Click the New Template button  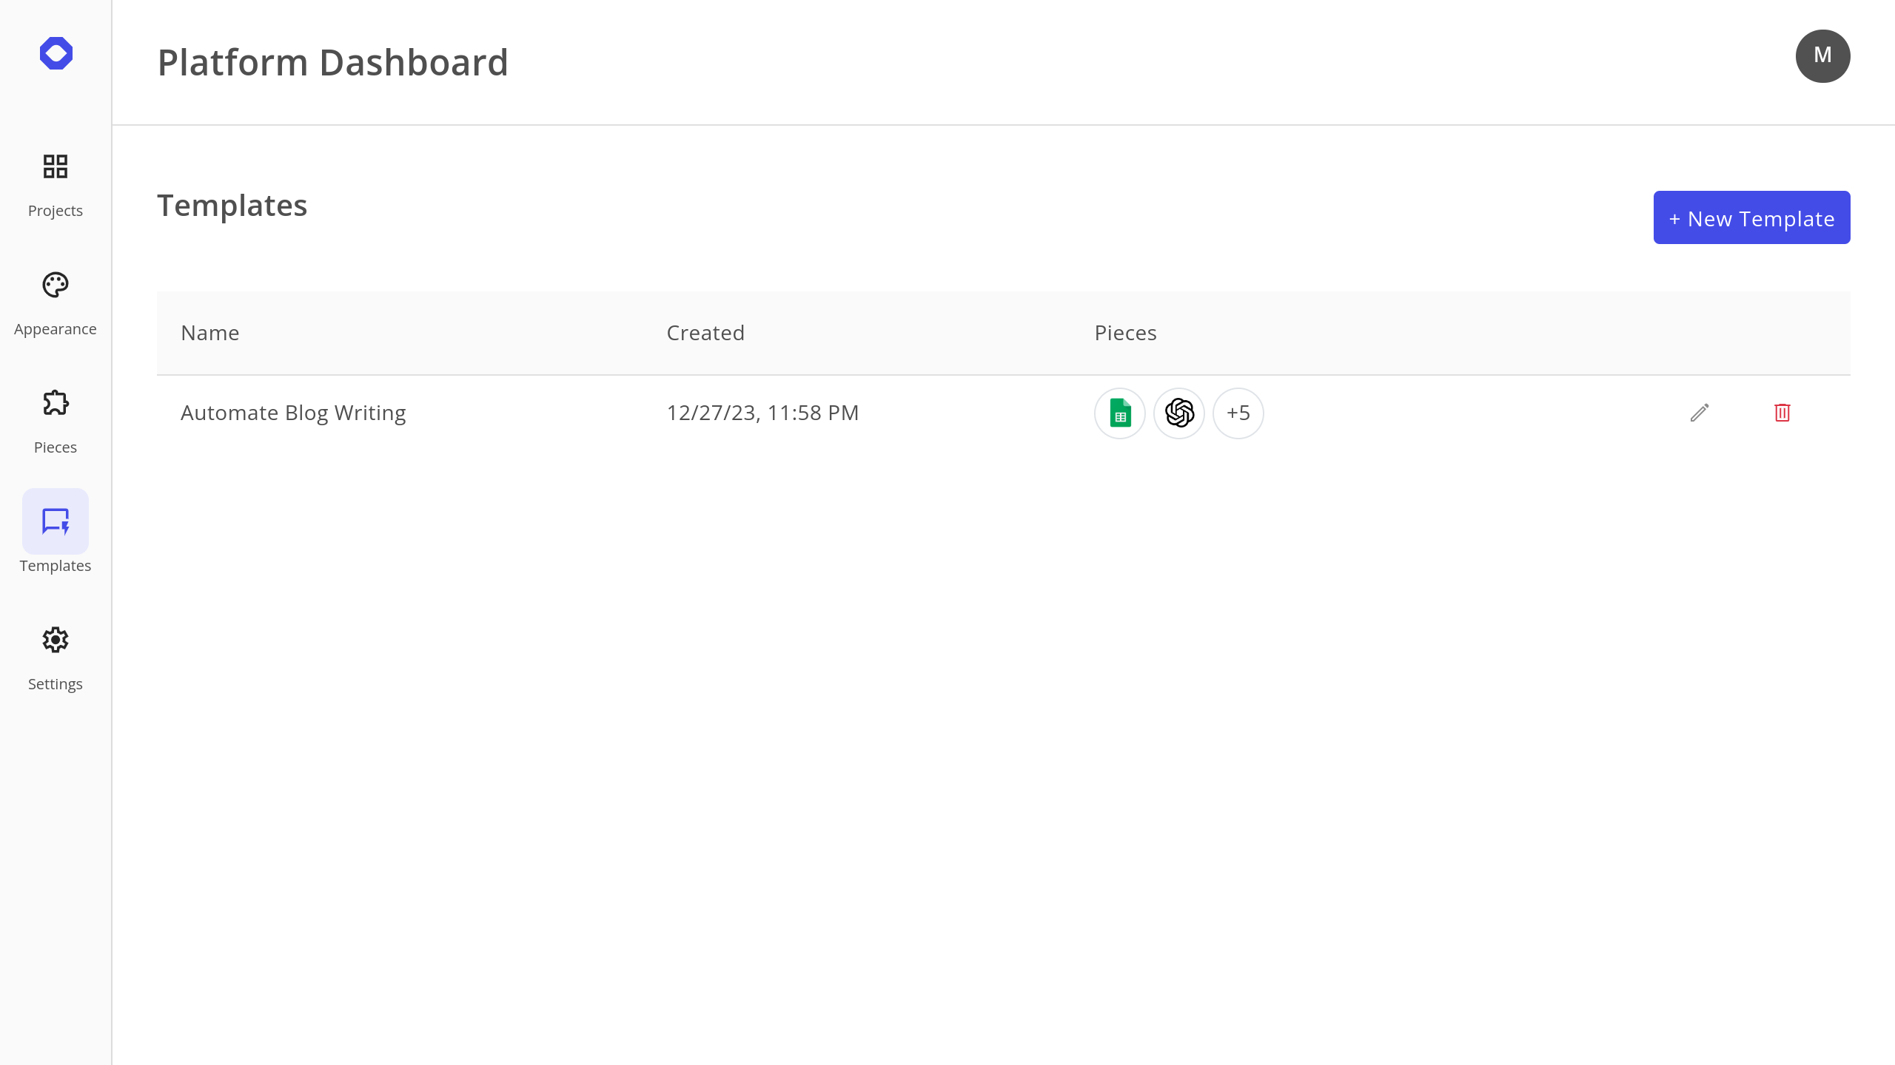[1751, 218]
